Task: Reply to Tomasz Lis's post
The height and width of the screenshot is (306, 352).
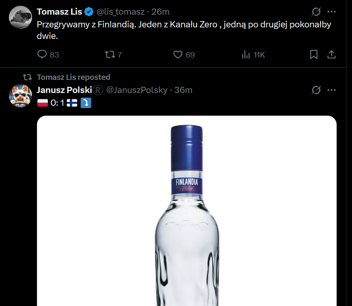Action: [x=42, y=55]
